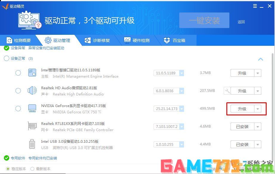Click the 207.5MB size value
The height and width of the screenshot is (174, 275).
click(x=207, y=91)
